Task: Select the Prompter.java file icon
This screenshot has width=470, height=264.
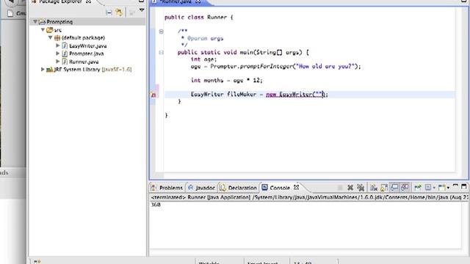Action: pyautogui.click(x=65, y=54)
